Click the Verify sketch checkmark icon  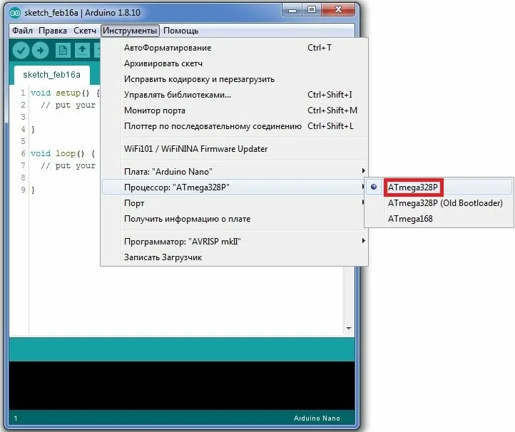click(21, 51)
